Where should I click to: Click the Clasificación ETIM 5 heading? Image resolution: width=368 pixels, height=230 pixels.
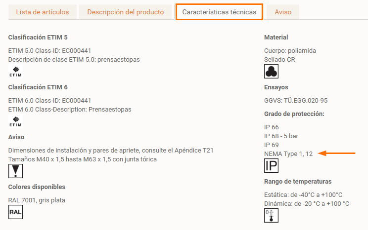point(38,38)
